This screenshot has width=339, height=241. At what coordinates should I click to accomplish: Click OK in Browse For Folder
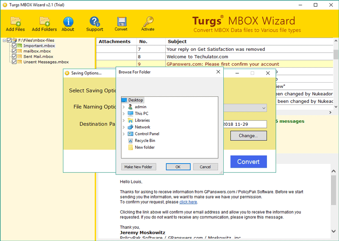(178, 167)
